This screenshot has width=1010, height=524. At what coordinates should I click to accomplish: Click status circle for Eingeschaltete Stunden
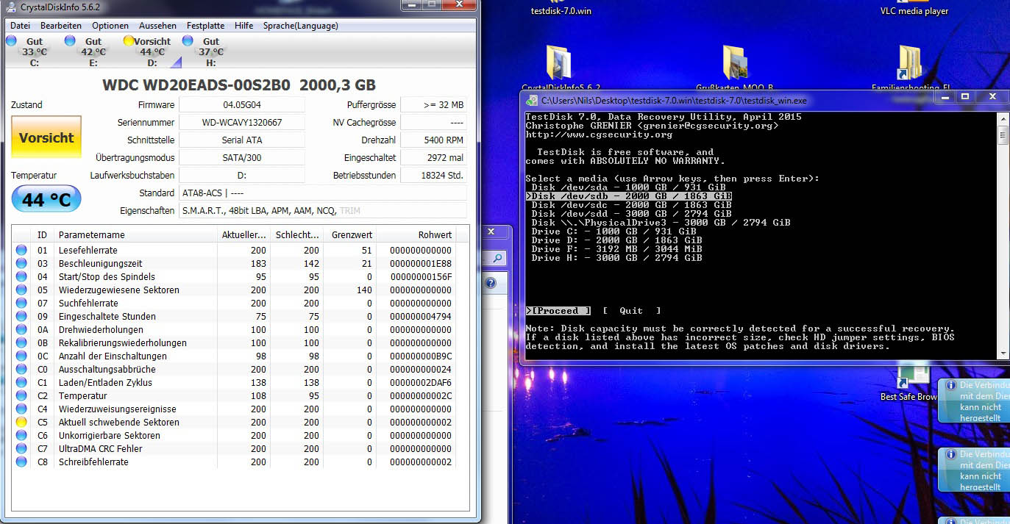[21, 316]
